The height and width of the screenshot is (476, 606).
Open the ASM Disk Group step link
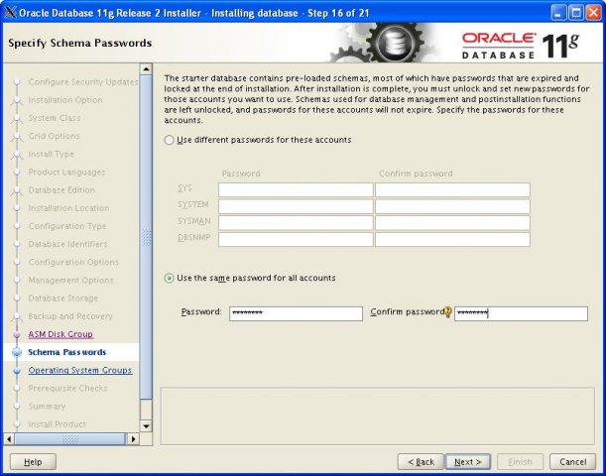click(61, 334)
